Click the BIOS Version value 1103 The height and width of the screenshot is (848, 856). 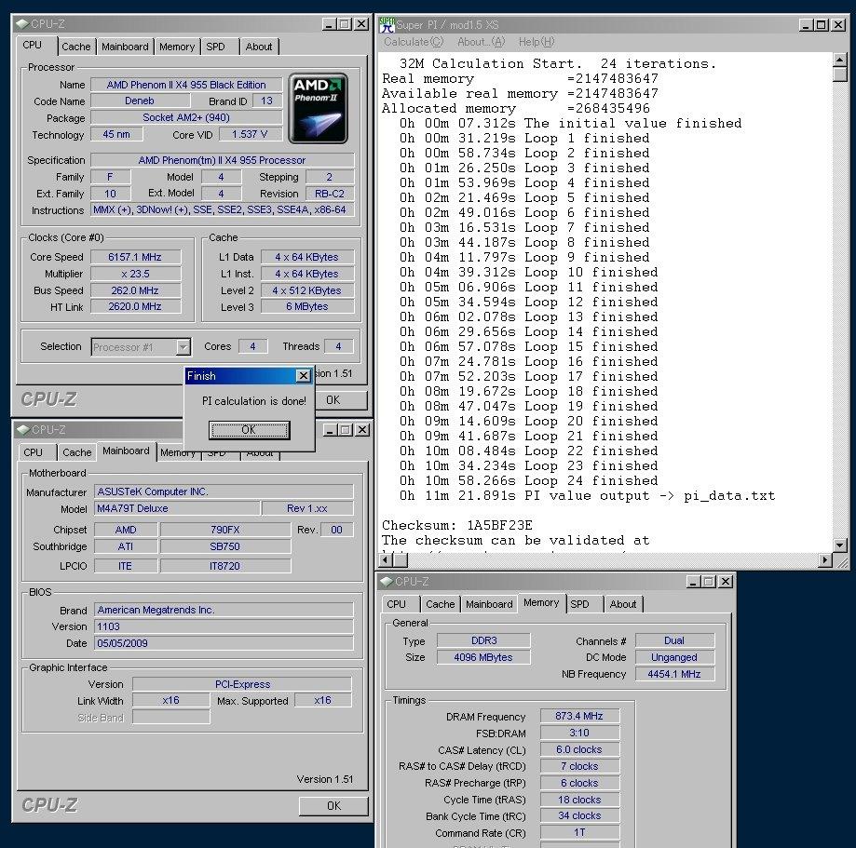pos(224,626)
